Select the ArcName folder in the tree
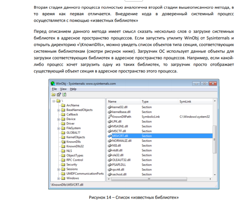This screenshot has width=251, height=203. [x=73, y=105]
